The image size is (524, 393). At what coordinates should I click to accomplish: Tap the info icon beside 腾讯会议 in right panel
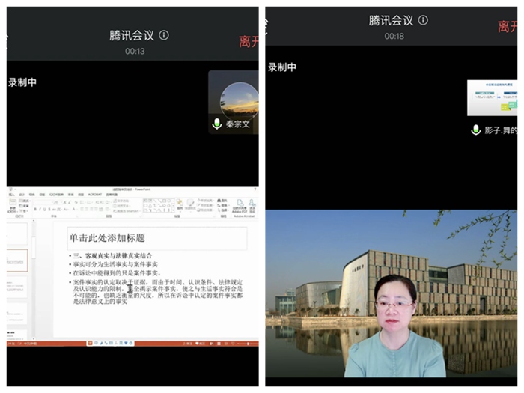423,20
